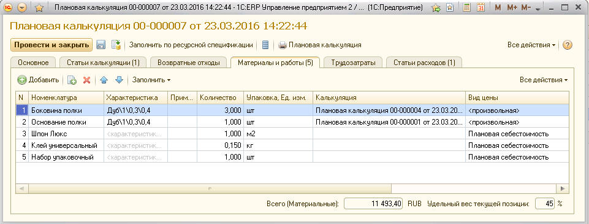
Task: Click unit cell м2
Action: click(x=278, y=134)
